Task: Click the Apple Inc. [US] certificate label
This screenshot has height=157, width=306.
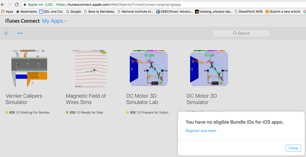Action: 40,5
